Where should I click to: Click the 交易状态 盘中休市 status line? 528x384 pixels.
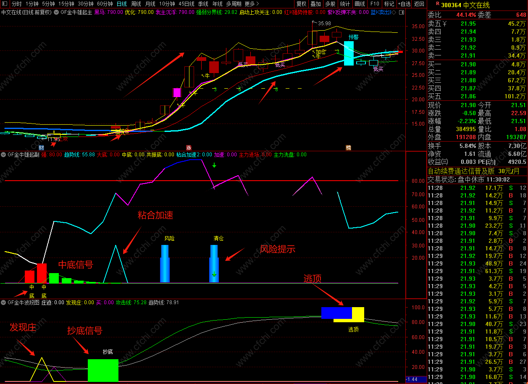point(469,179)
